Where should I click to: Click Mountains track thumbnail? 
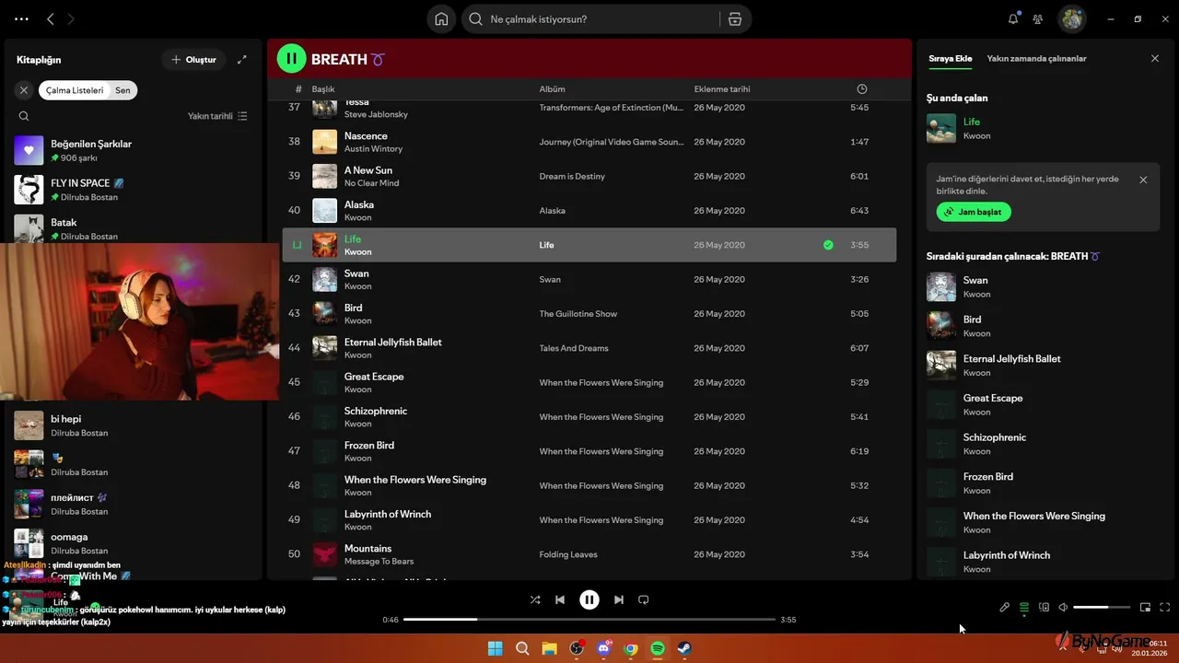point(325,554)
